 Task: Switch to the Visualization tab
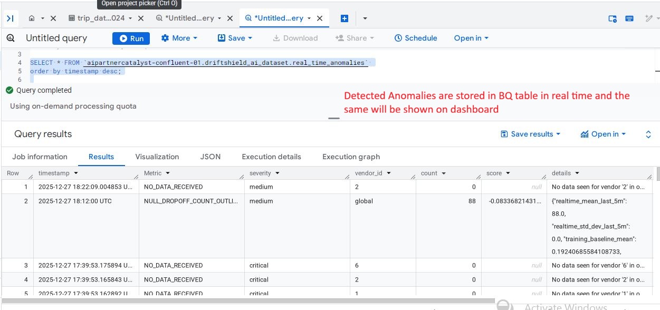coord(157,157)
